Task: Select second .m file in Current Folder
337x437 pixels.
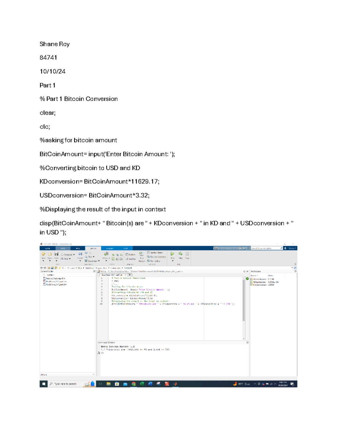Action: click(55, 281)
